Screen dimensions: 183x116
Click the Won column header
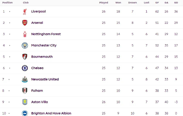pos(118,2)
